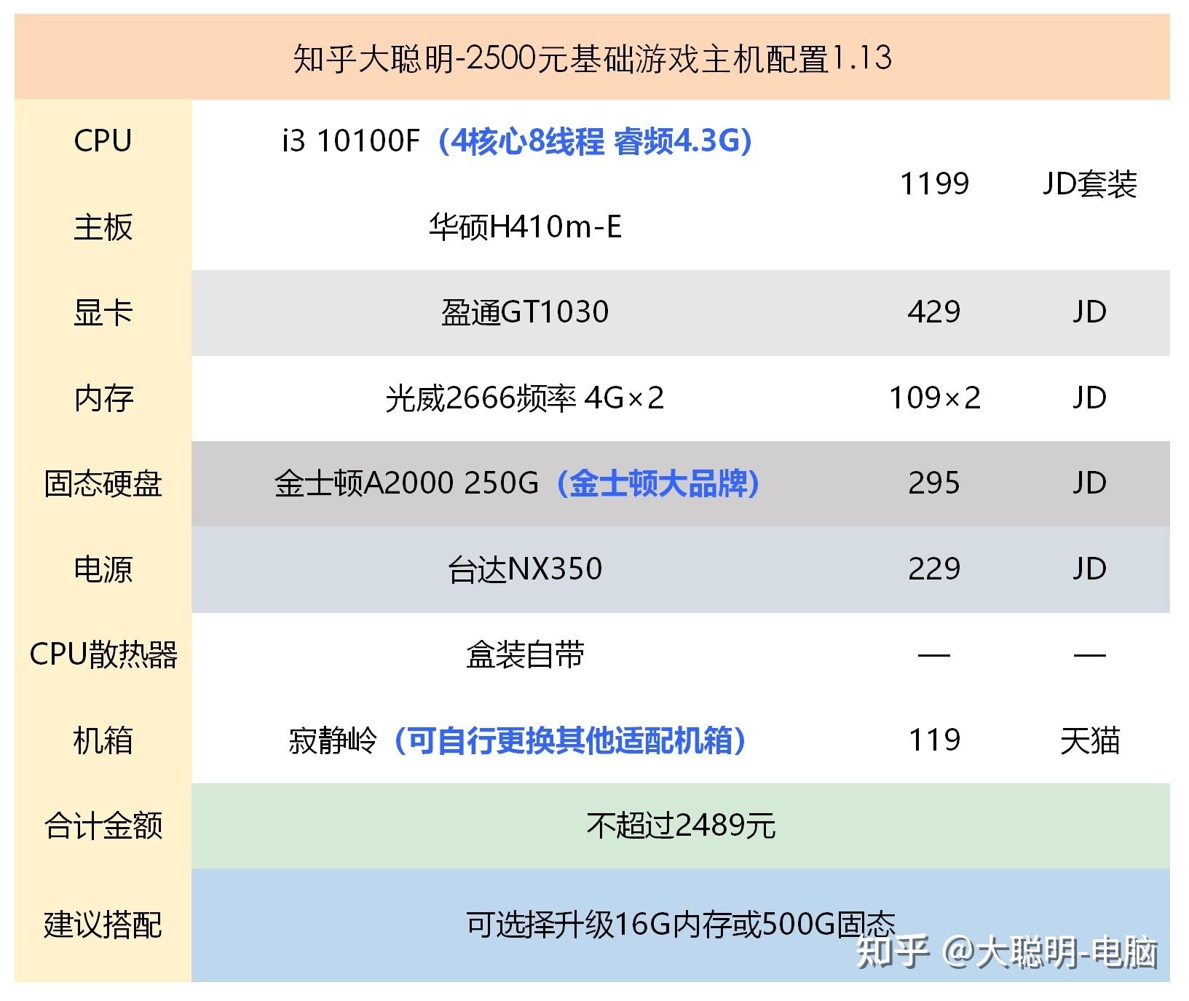Select the '华硕H410m-E' motherboard cell
This screenshot has height=1001, width=1189.
pyautogui.click(x=525, y=227)
